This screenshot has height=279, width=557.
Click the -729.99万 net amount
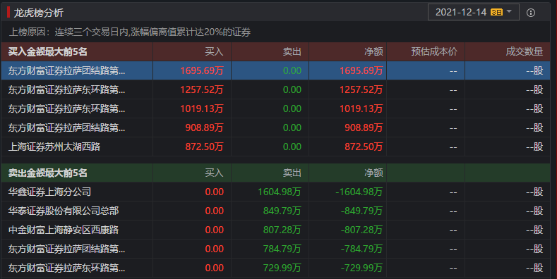tap(361, 268)
